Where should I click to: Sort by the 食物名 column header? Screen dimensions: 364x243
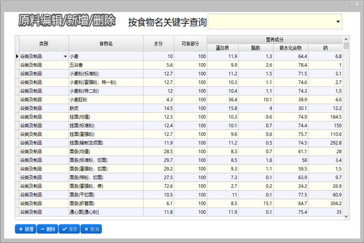point(106,44)
